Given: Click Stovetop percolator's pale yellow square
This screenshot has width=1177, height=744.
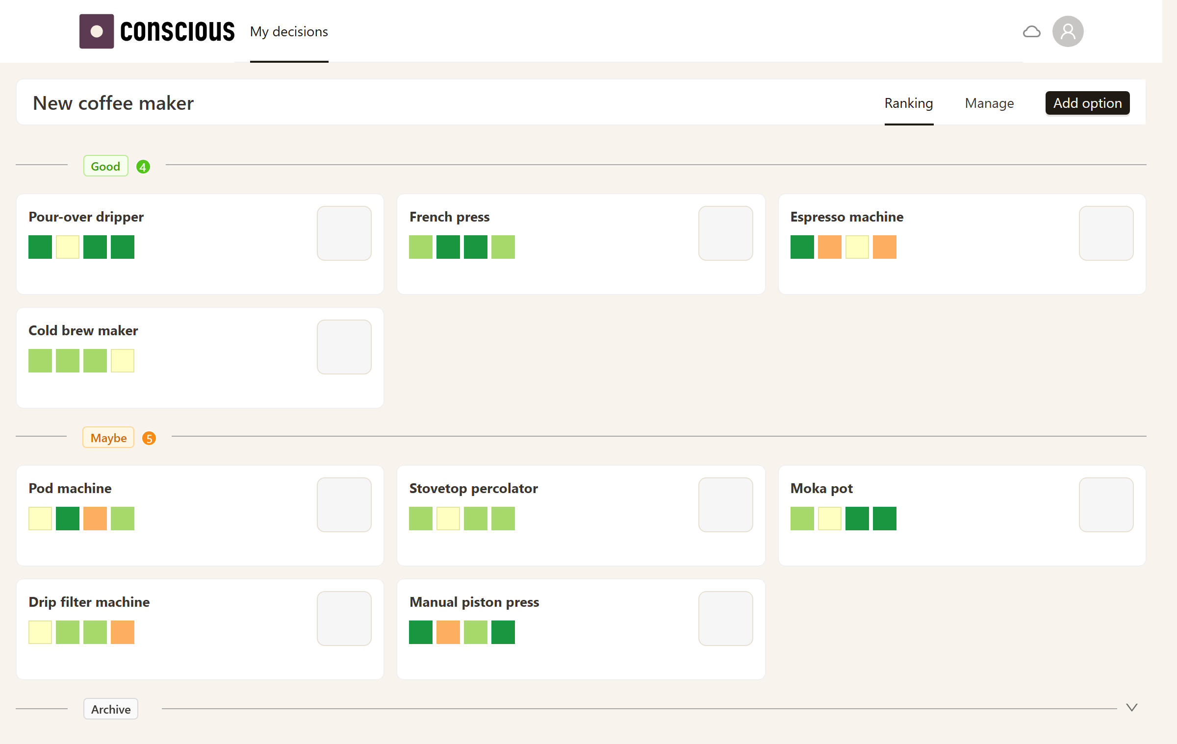Looking at the screenshot, I should 448,519.
